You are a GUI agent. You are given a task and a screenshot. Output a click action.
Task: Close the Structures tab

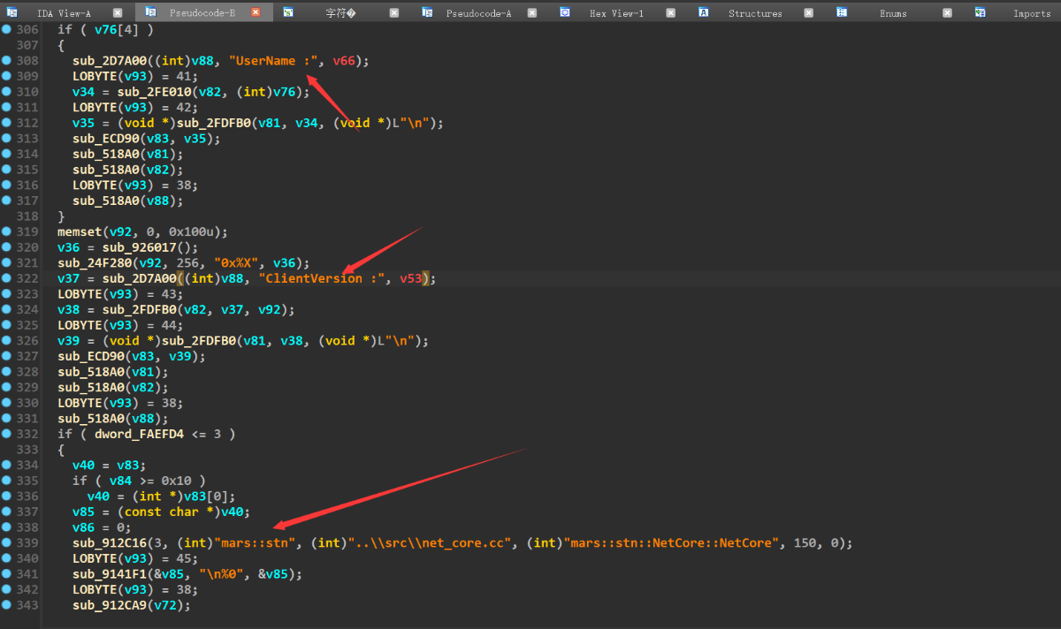coord(809,12)
